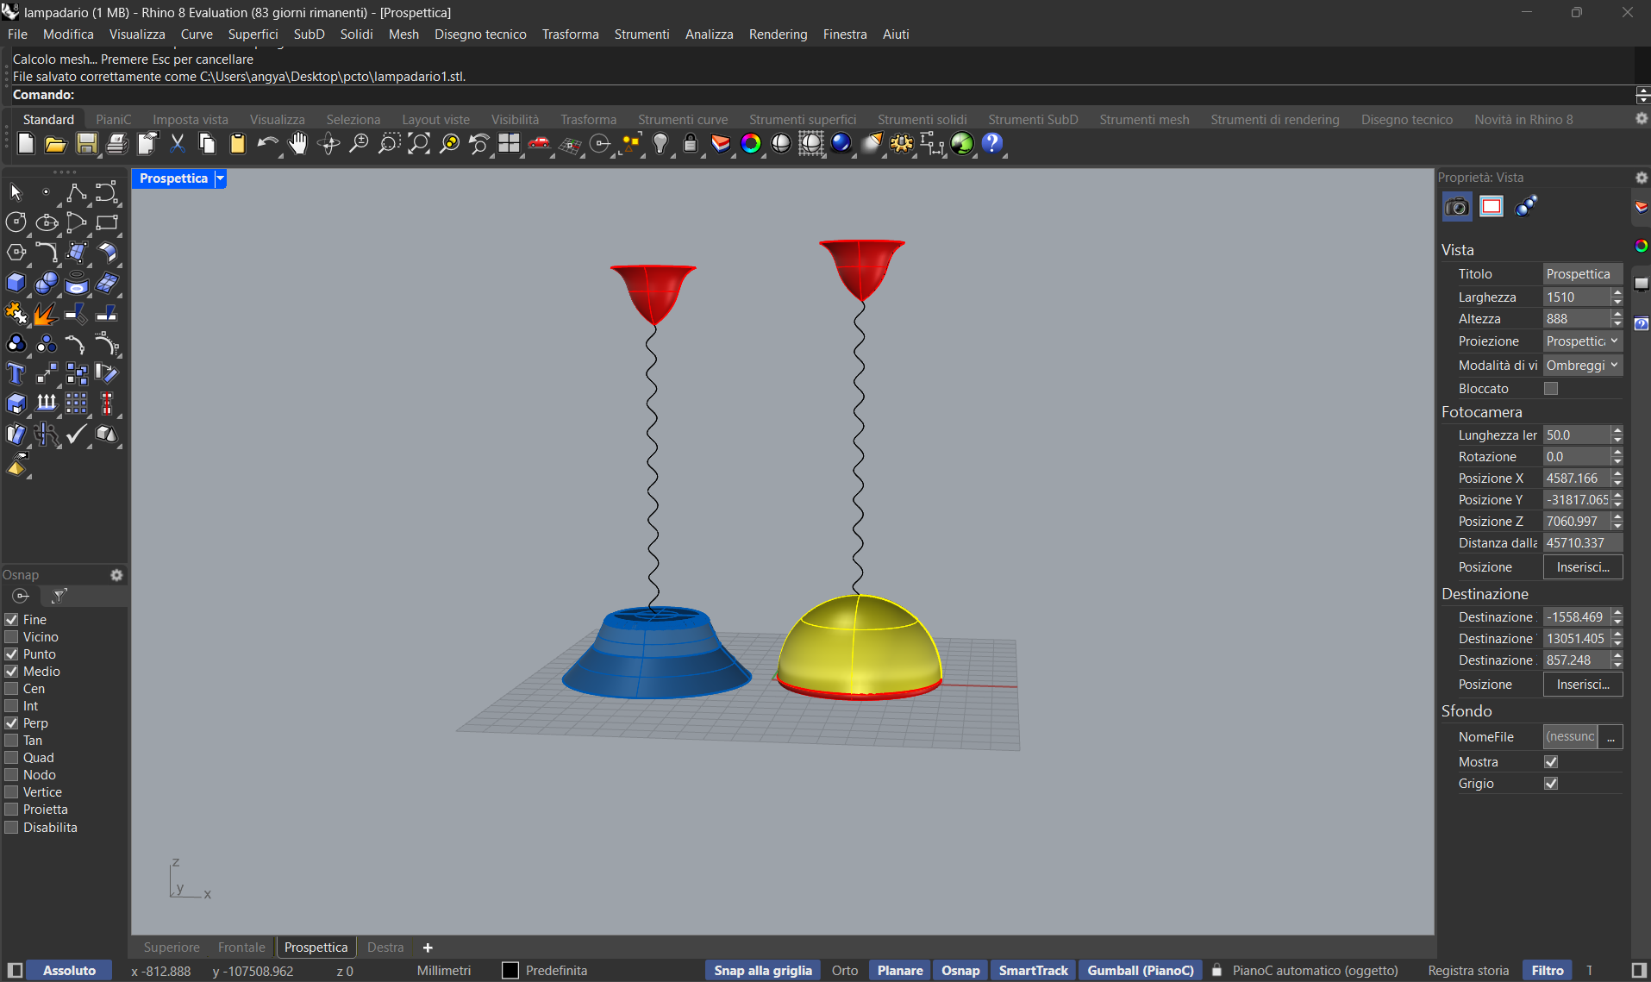Click the Zoom extents icon
1651x982 pixels.
point(419,144)
